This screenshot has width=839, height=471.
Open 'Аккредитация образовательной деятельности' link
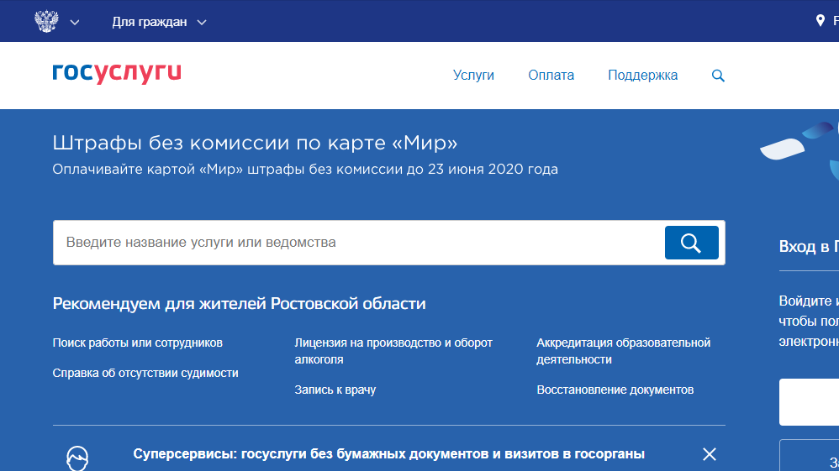pos(623,351)
